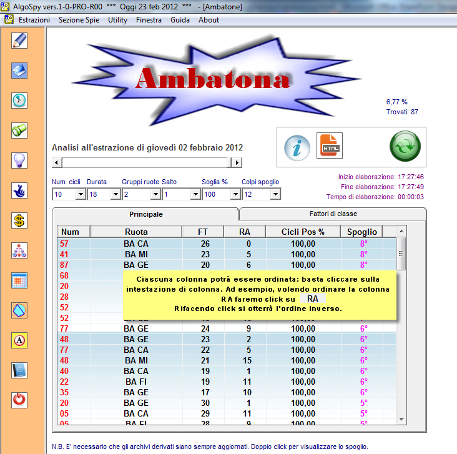The image size is (457, 454).
Task: Open the About menu
Action: 209,20
